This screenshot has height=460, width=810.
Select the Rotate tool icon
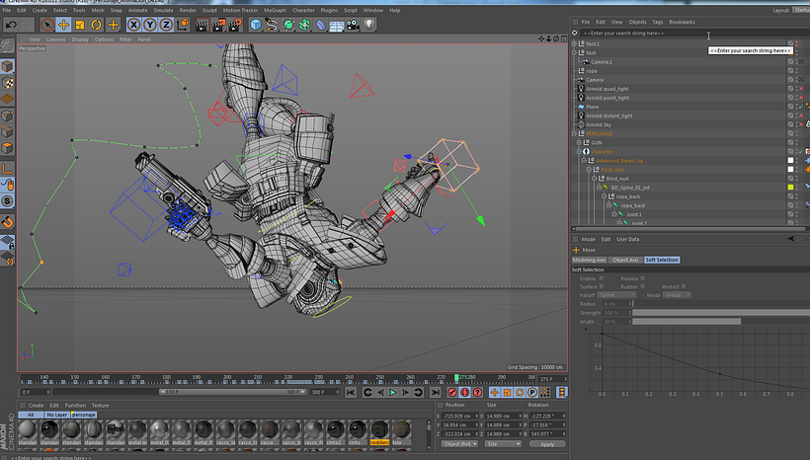98,24
